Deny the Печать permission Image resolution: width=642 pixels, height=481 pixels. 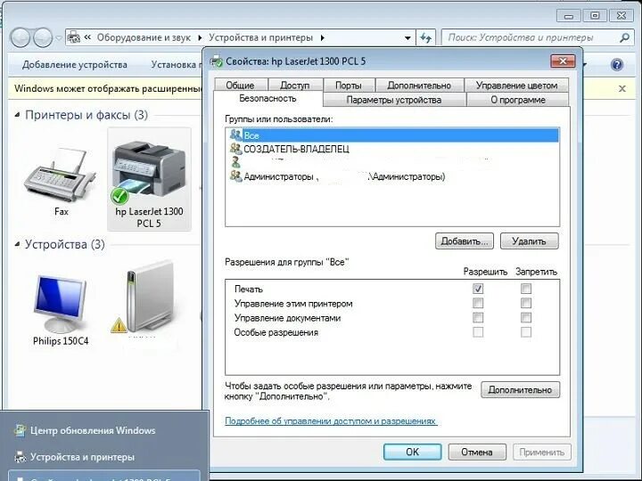[x=526, y=289]
